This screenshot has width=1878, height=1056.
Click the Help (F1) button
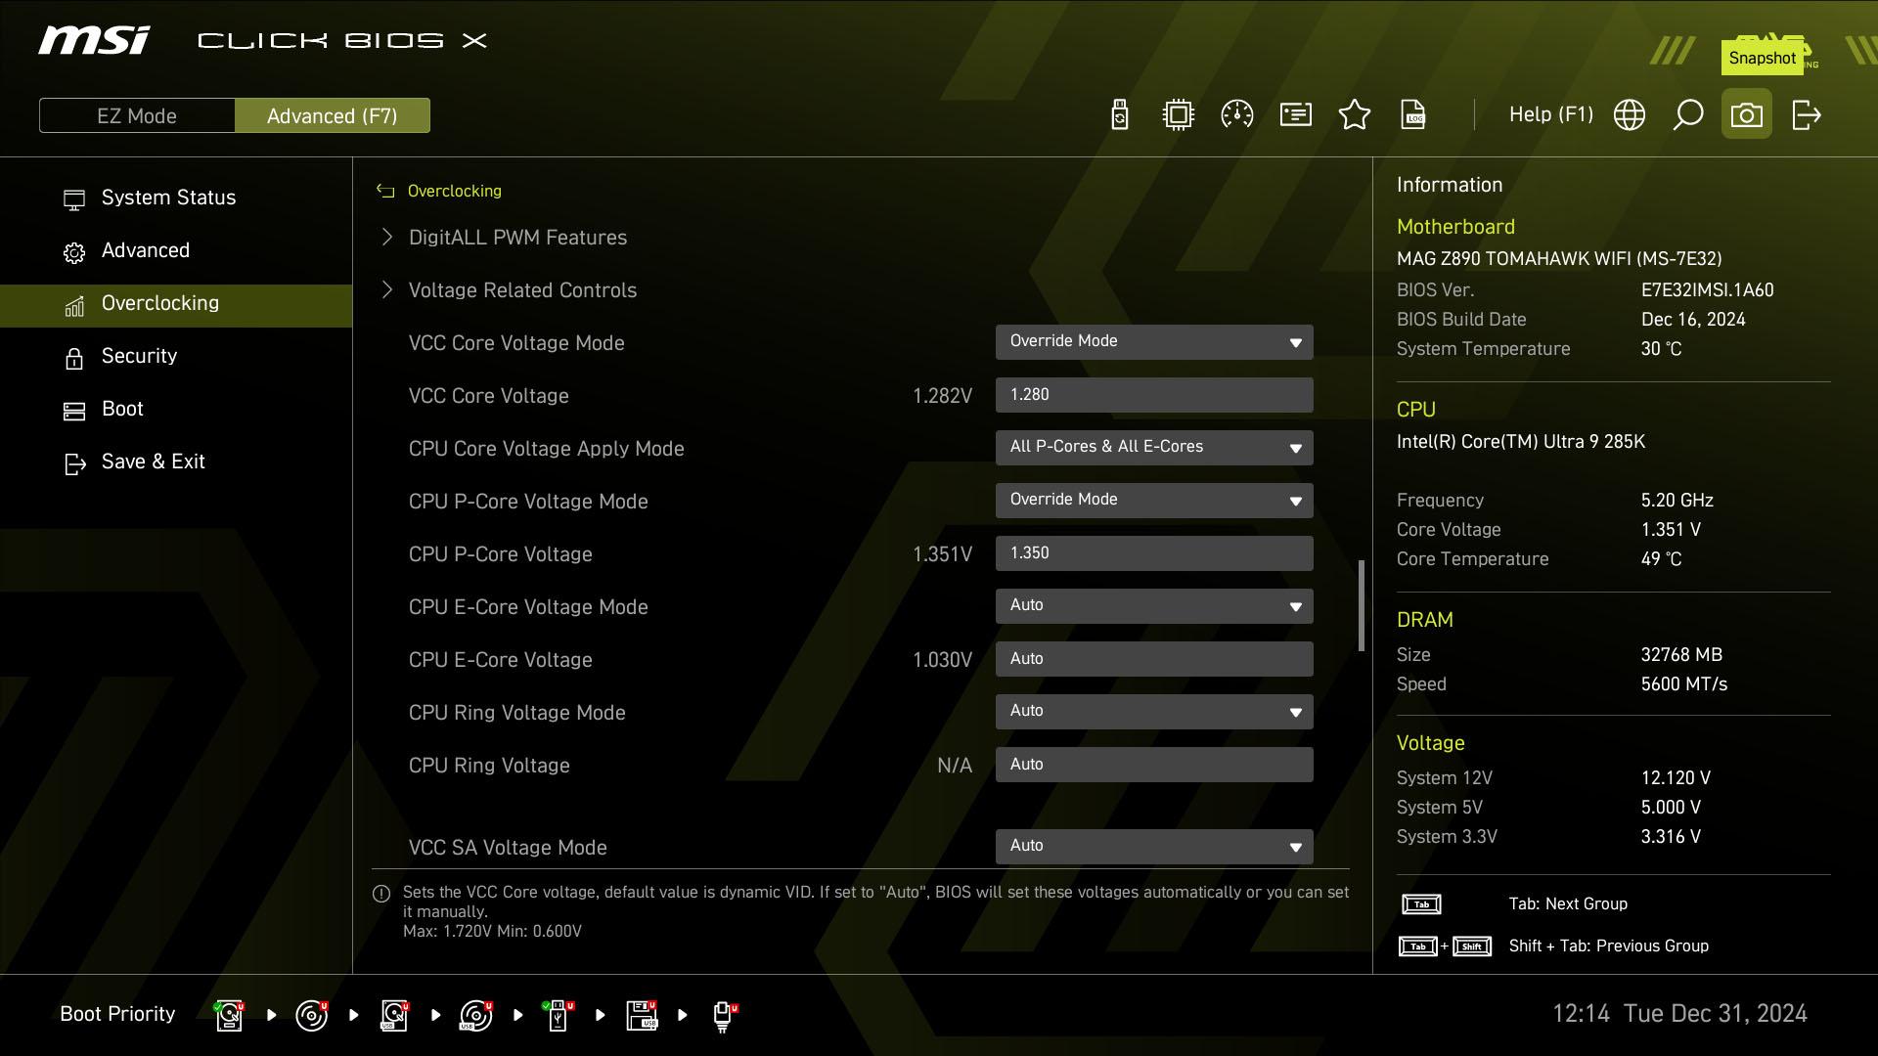click(1550, 115)
